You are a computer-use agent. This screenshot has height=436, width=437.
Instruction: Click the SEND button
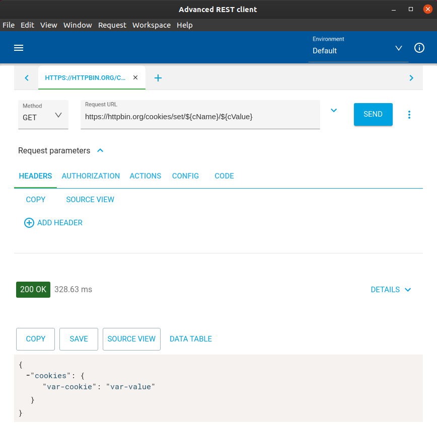373,114
